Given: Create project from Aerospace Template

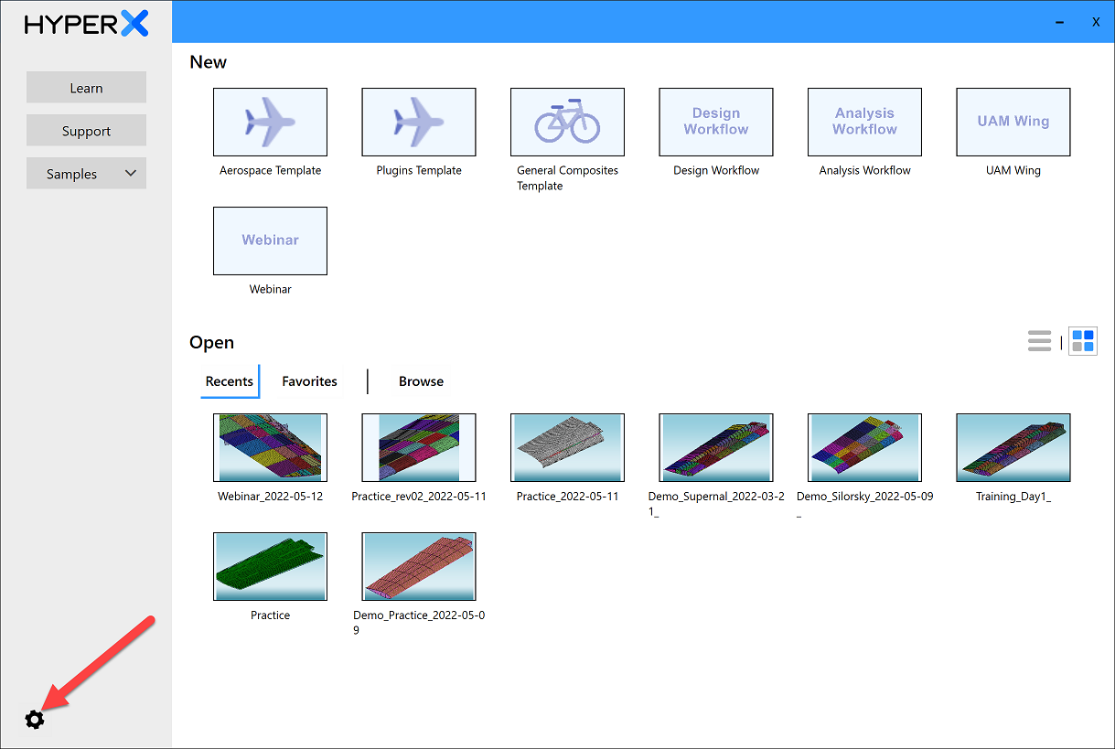Looking at the screenshot, I should [270, 122].
